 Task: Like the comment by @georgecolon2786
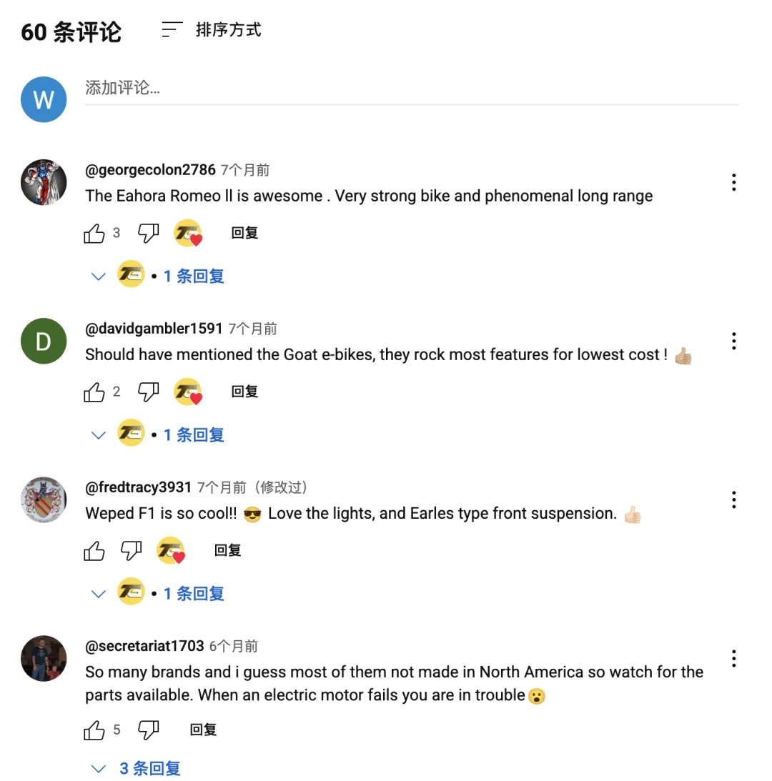94,233
